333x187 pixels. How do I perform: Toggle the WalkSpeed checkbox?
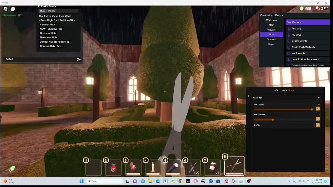[x=318, y=109]
